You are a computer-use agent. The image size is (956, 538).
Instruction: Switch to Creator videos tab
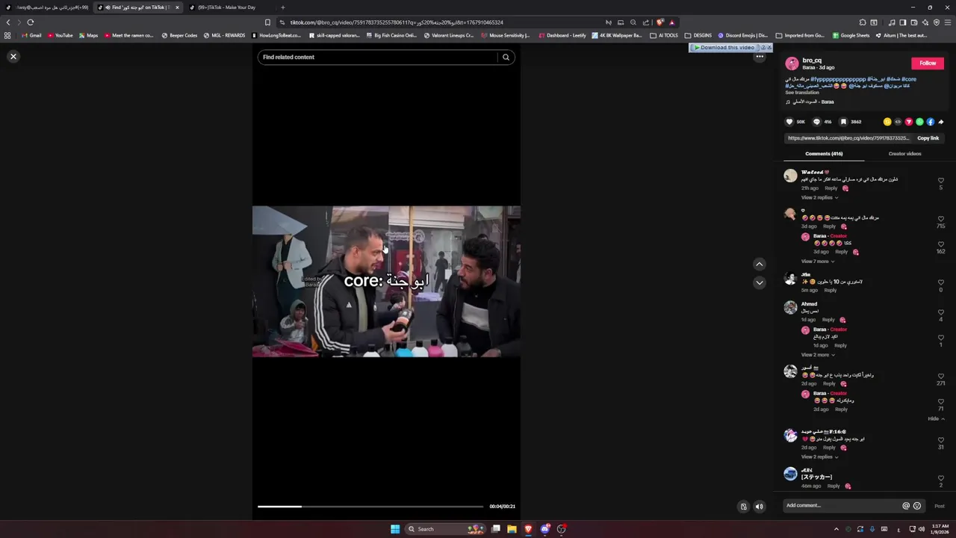[x=904, y=154]
